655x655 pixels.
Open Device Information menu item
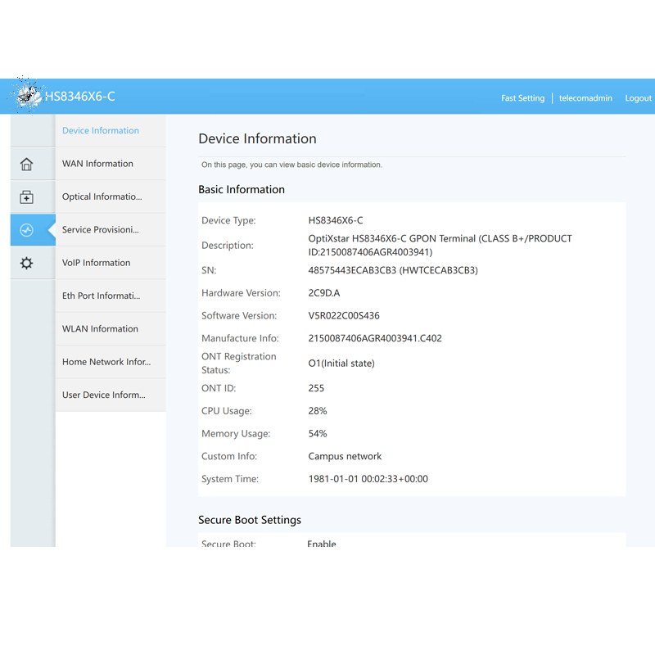[x=101, y=131]
